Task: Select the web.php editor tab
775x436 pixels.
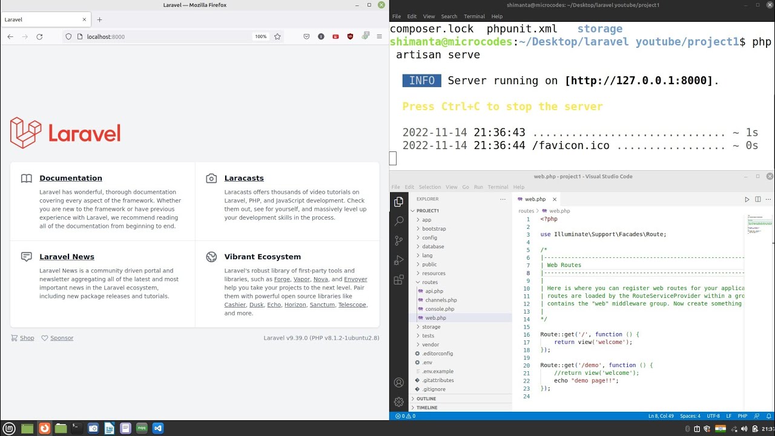Action: tap(536, 199)
